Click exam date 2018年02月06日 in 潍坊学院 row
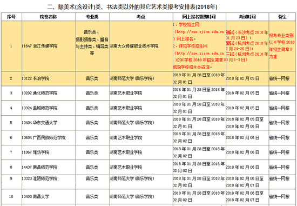This screenshot has height=206, width=297. pyautogui.click(x=242, y=152)
